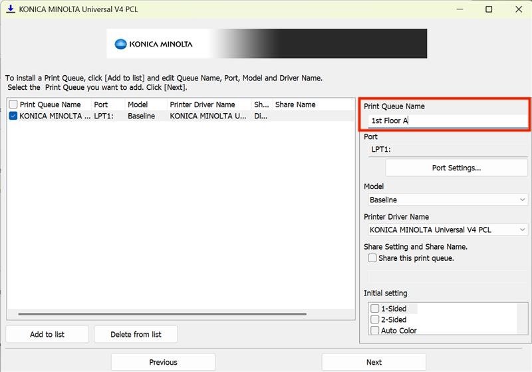Click the Share Name column header
This screenshot has height=372, width=532.
click(x=295, y=104)
